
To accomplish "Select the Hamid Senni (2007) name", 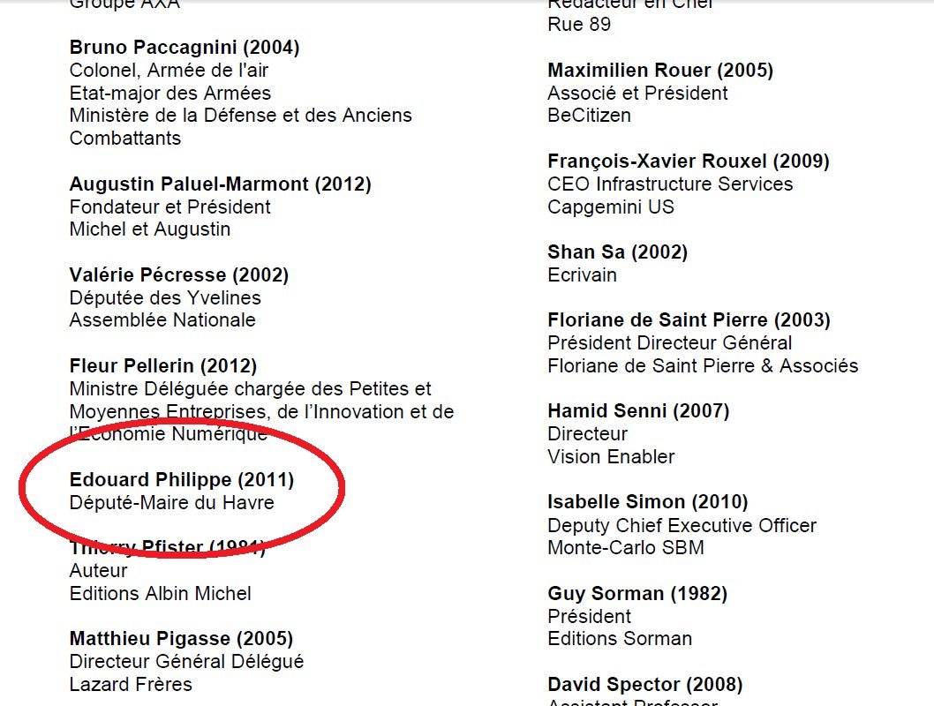I will pyautogui.click(x=638, y=411).
